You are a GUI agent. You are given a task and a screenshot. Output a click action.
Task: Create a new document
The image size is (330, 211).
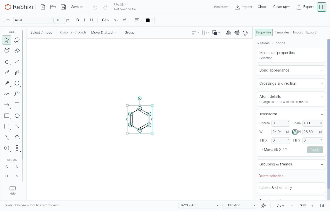pyautogui.click(x=43, y=7)
